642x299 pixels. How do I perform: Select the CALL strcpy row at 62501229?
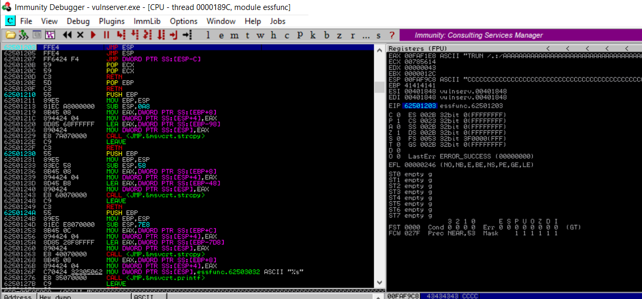(187, 137)
